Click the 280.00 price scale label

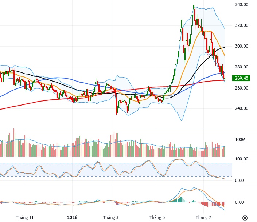point(242,67)
